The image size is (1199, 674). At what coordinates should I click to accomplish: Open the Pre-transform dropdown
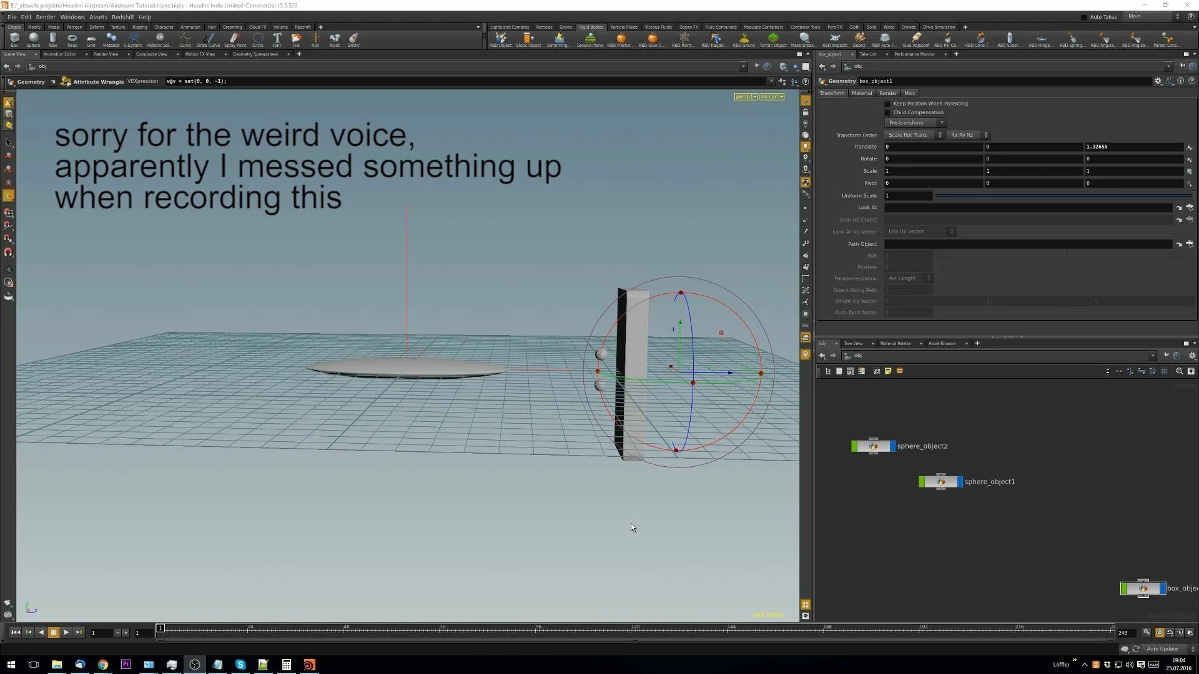point(915,122)
